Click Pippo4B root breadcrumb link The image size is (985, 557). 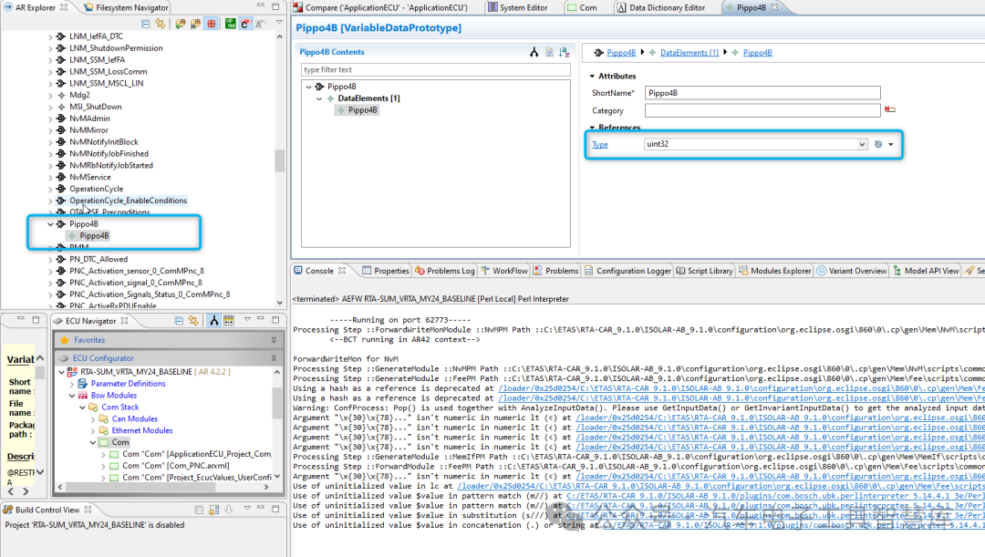point(621,53)
